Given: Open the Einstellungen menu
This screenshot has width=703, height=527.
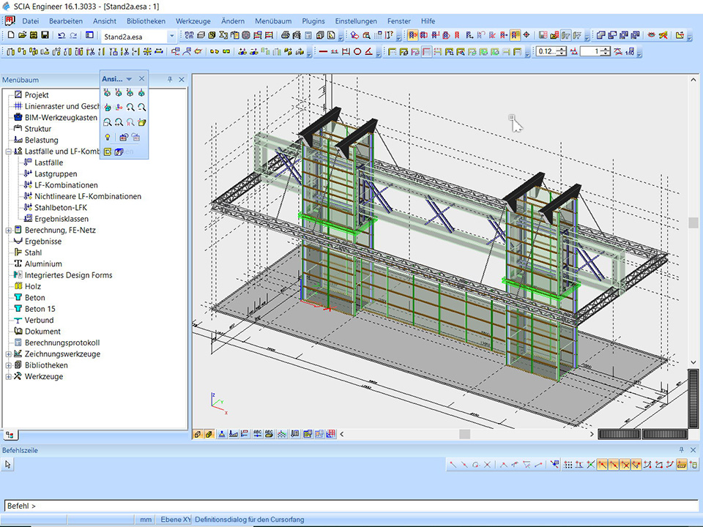Looking at the screenshot, I should point(356,21).
